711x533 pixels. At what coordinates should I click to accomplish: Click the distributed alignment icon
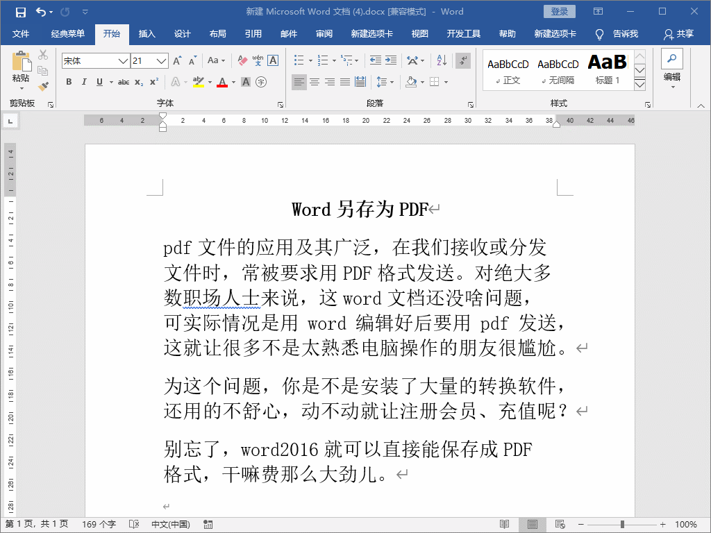[360, 82]
